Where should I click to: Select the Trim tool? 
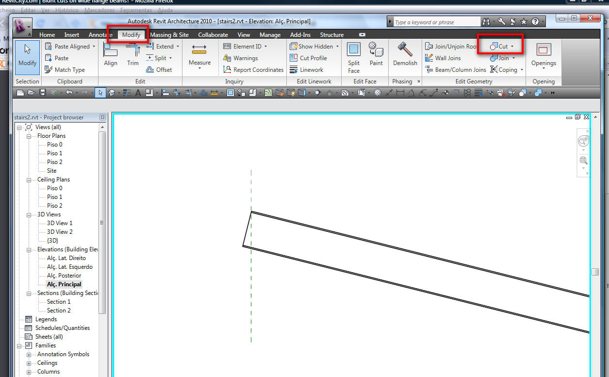coord(133,54)
